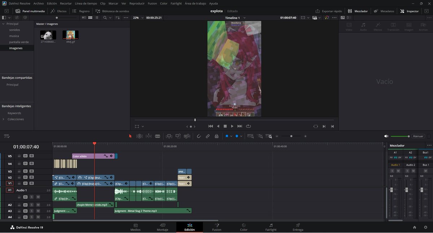Screen dimensions: 433x233
Task: Open viewer zoom 22% dropdown
Action: click(x=138, y=18)
